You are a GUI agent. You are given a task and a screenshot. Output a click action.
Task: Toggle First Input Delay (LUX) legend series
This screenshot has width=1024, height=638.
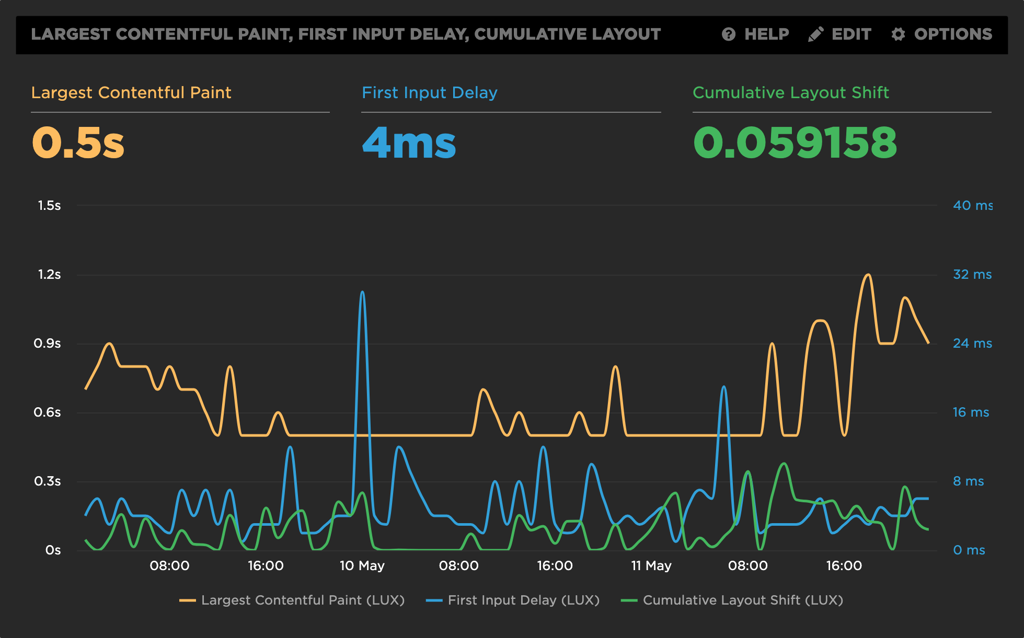pyautogui.click(x=523, y=600)
